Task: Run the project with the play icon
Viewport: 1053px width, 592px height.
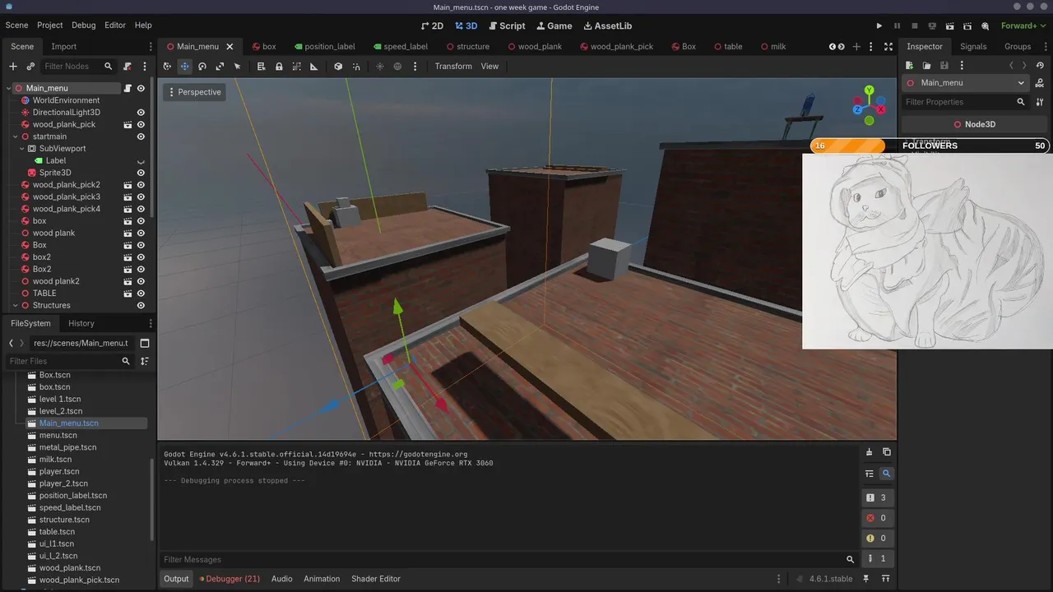Action: (879, 25)
